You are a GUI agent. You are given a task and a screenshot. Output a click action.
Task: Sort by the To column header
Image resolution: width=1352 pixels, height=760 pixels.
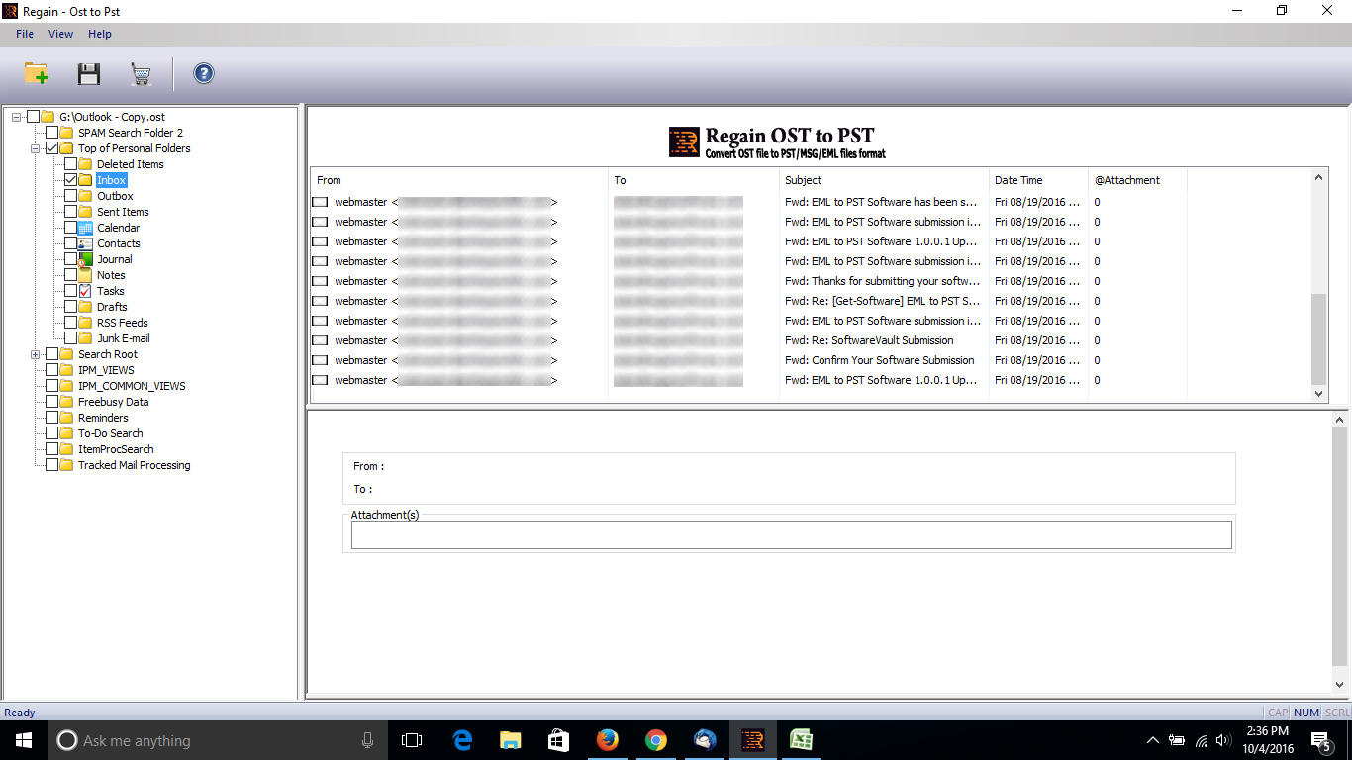tap(694, 180)
